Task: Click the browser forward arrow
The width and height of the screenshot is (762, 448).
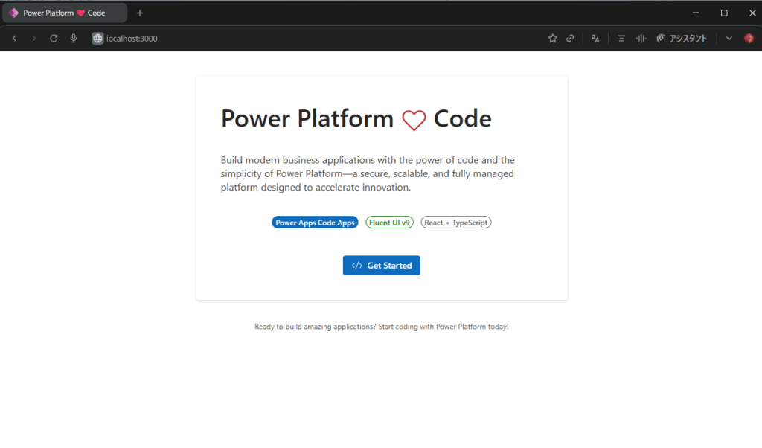Action: pyautogui.click(x=33, y=39)
